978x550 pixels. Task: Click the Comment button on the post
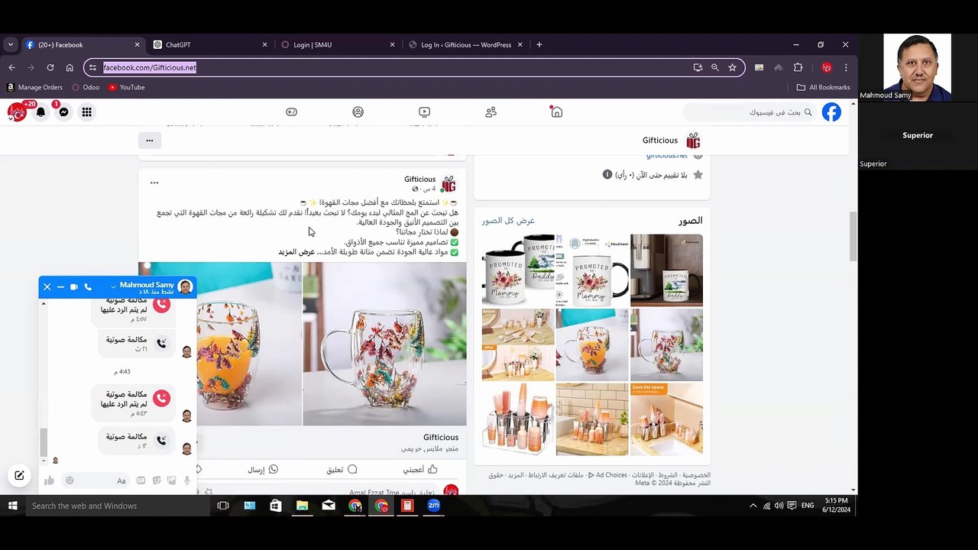342,470
